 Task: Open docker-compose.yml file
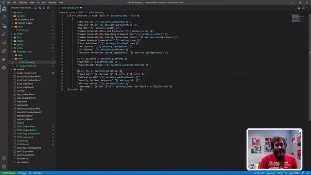pyautogui.click(x=26, y=73)
